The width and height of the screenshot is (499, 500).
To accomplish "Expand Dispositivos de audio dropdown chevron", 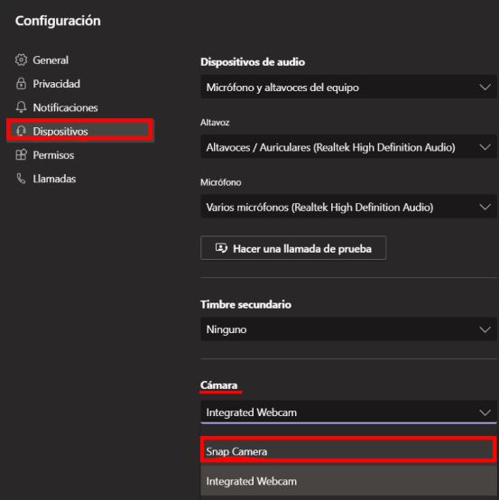I will click(x=485, y=87).
